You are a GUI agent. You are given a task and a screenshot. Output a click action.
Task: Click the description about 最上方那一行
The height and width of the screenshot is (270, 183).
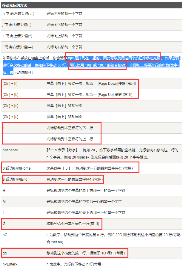(86, 191)
